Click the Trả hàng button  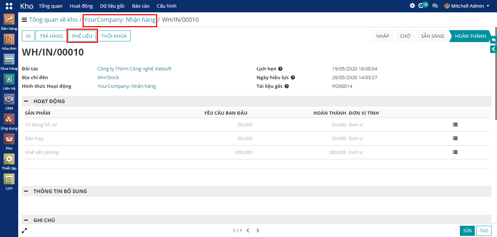point(52,36)
